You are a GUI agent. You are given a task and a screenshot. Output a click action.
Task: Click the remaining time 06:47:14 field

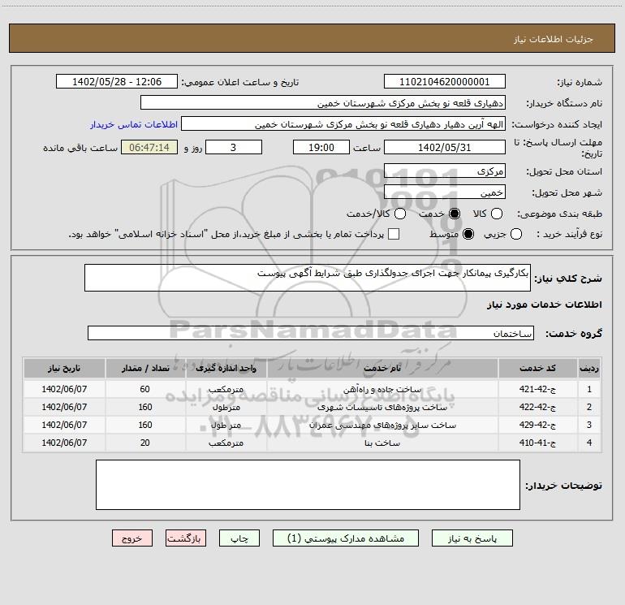coord(149,147)
